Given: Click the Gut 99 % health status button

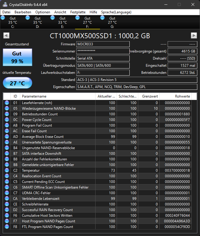Looking at the screenshot, I should 18,57.
